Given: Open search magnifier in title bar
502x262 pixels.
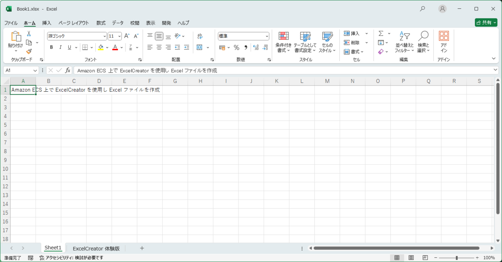Looking at the screenshot, I should coord(423,8).
